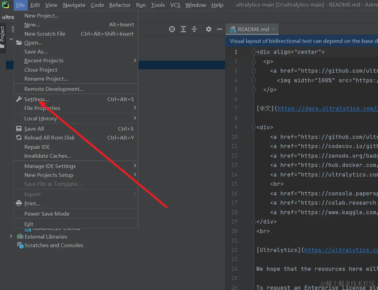The image size is (378, 290).
Task: Click docs.ultralytics.com link on line 7
Action: tap(328, 108)
